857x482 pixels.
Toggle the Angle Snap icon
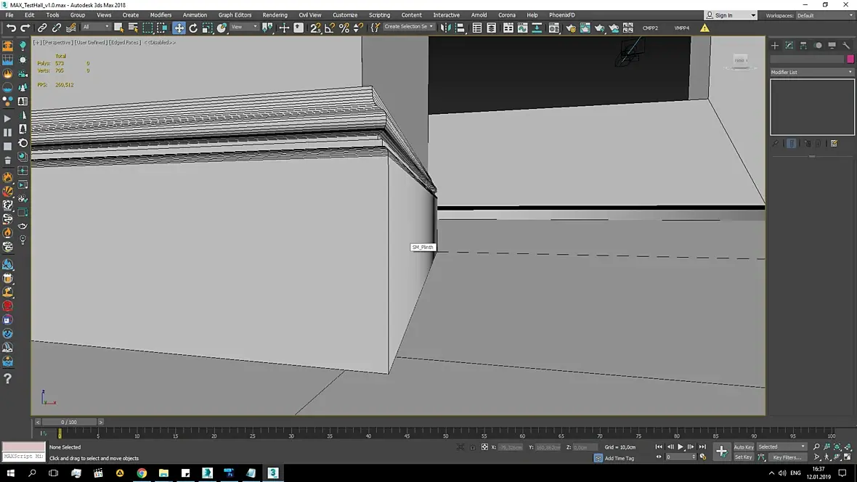329,28
